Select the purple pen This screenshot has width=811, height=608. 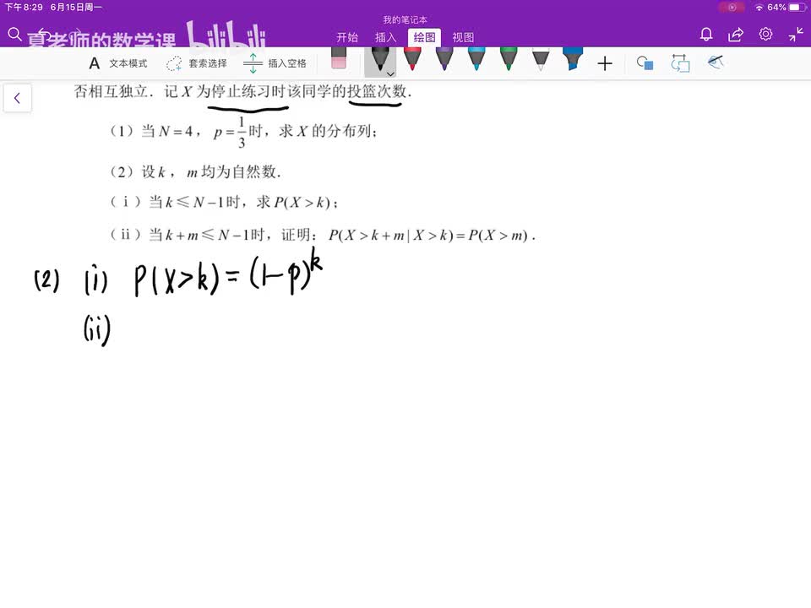tap(444, 58)
